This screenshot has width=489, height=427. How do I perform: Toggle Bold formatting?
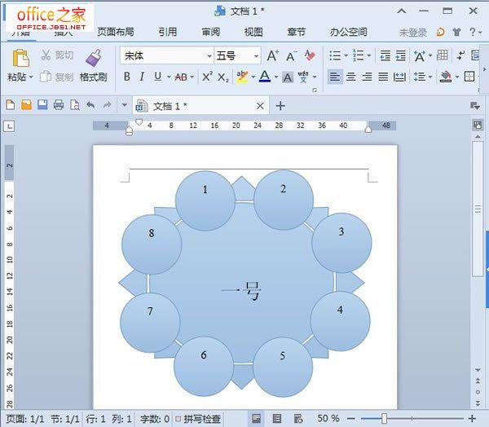click(x=127, y=77)
